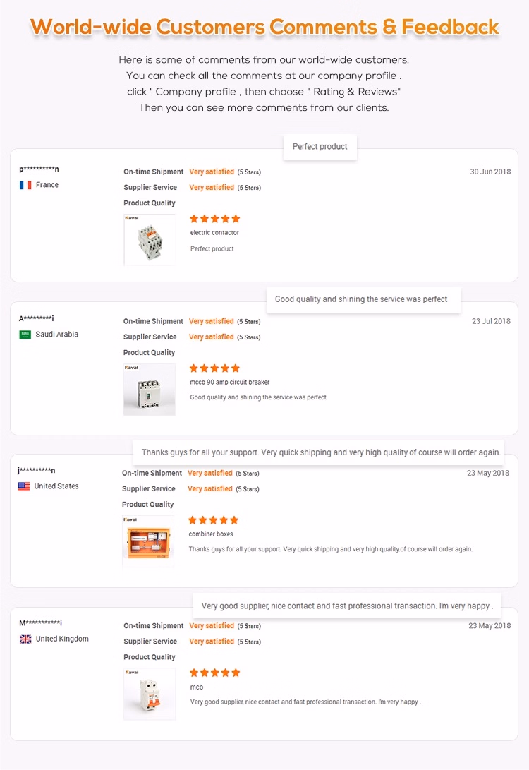Click the 'Very good supplier' comment bubble
The width and height of the screenshot is (529, 770).
pos(346,606)
